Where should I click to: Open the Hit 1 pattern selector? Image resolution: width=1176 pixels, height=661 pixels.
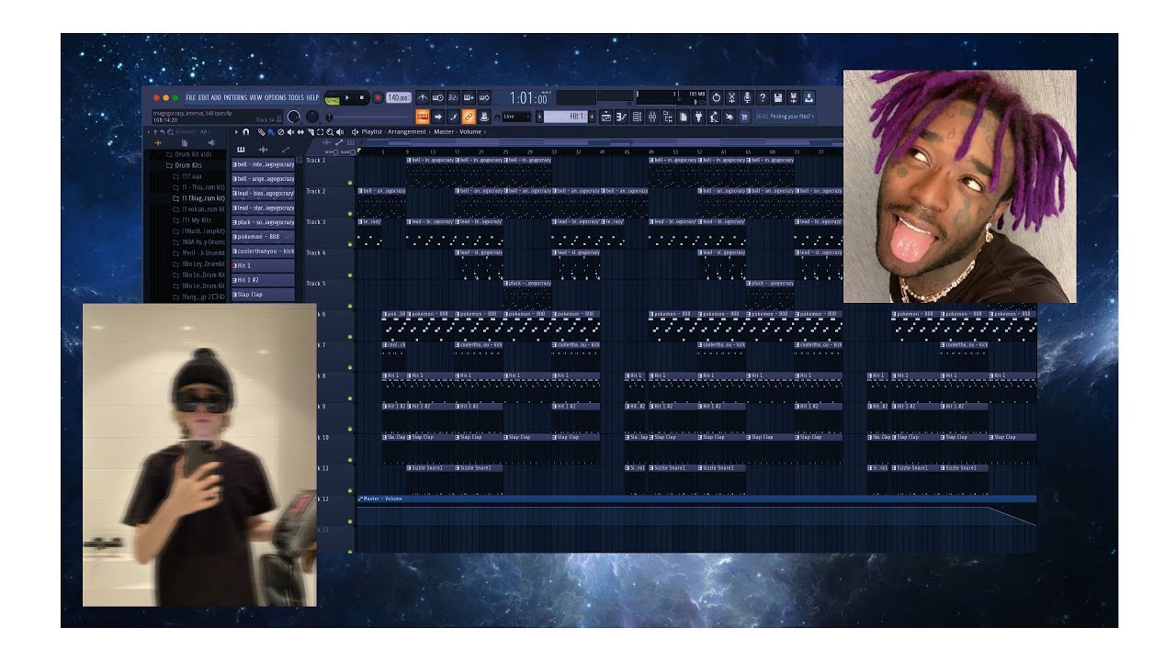coord(565,117)
